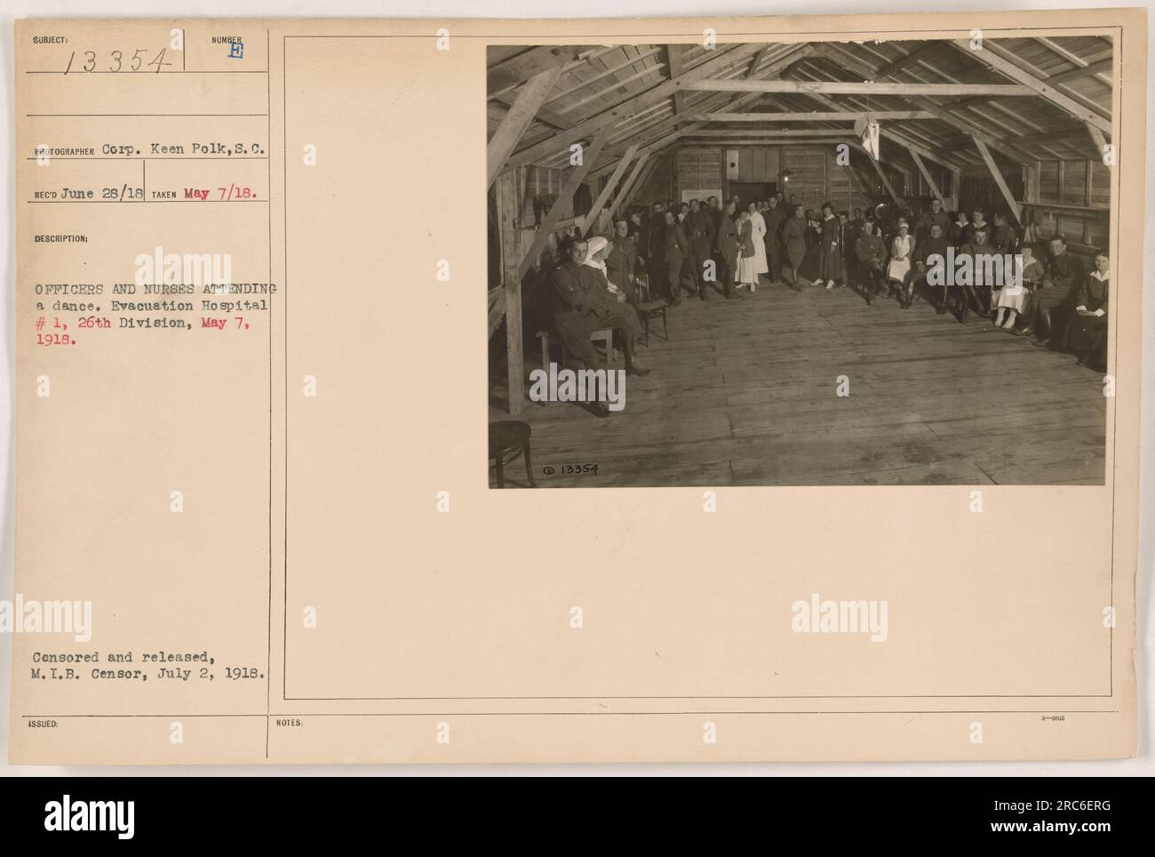
Task: Click the dance hall photograph
Action: [798, 265]
